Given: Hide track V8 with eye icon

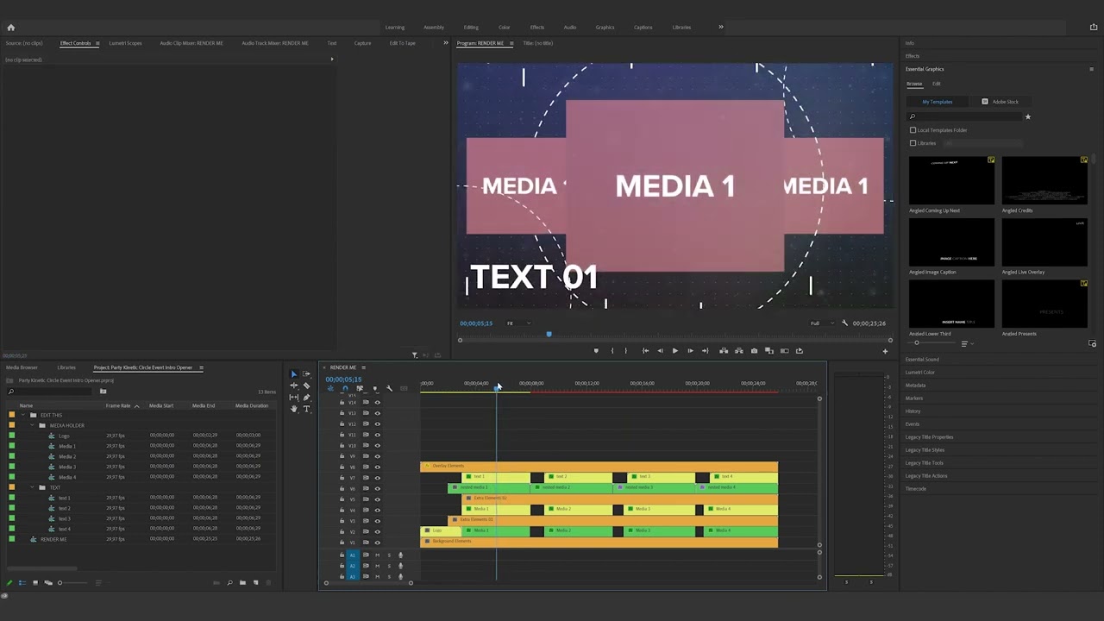Looking at the screenshot, I should [x=377, y=467].
